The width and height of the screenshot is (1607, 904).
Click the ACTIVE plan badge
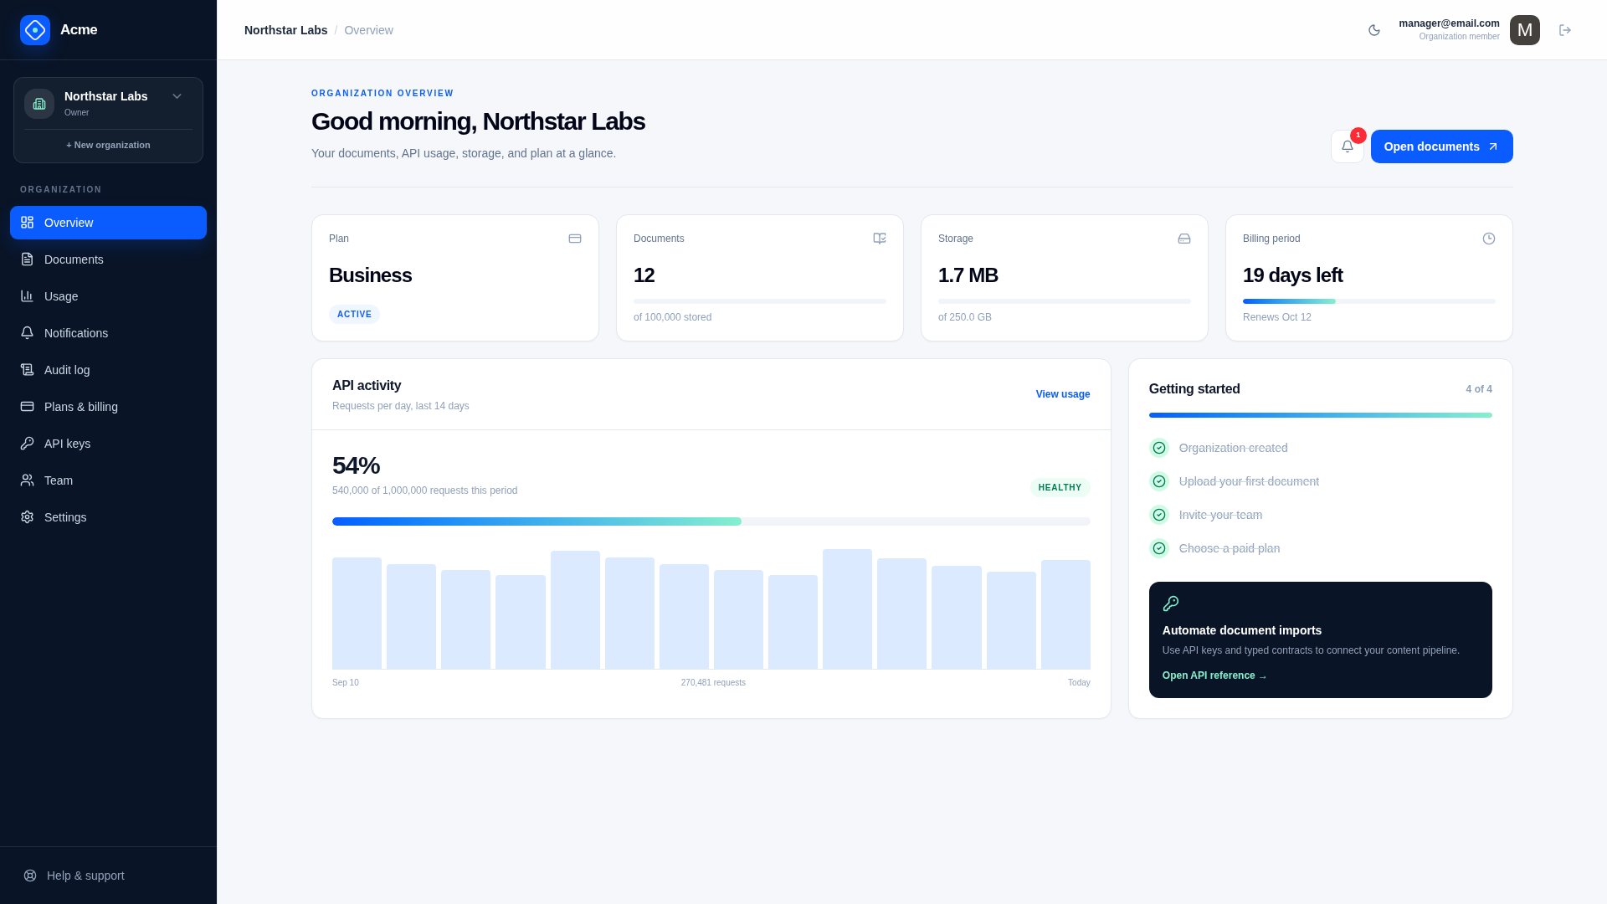(354, 315)
